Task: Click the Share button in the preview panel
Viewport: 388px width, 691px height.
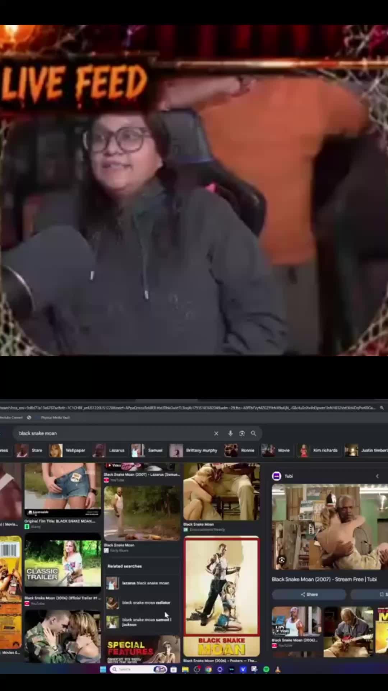Action: [x=309, y=595]
